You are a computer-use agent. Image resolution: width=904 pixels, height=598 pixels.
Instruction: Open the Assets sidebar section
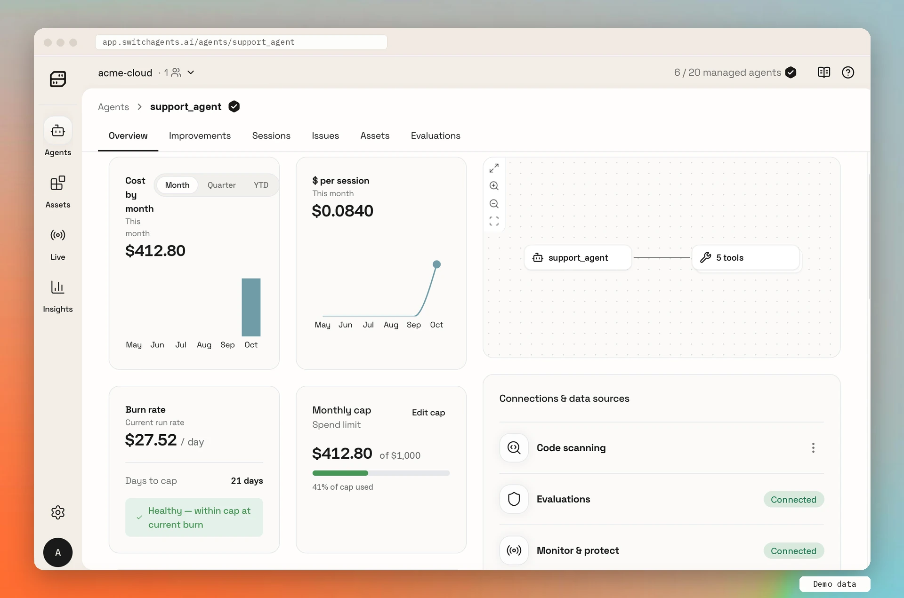click(x=58, y=191)
